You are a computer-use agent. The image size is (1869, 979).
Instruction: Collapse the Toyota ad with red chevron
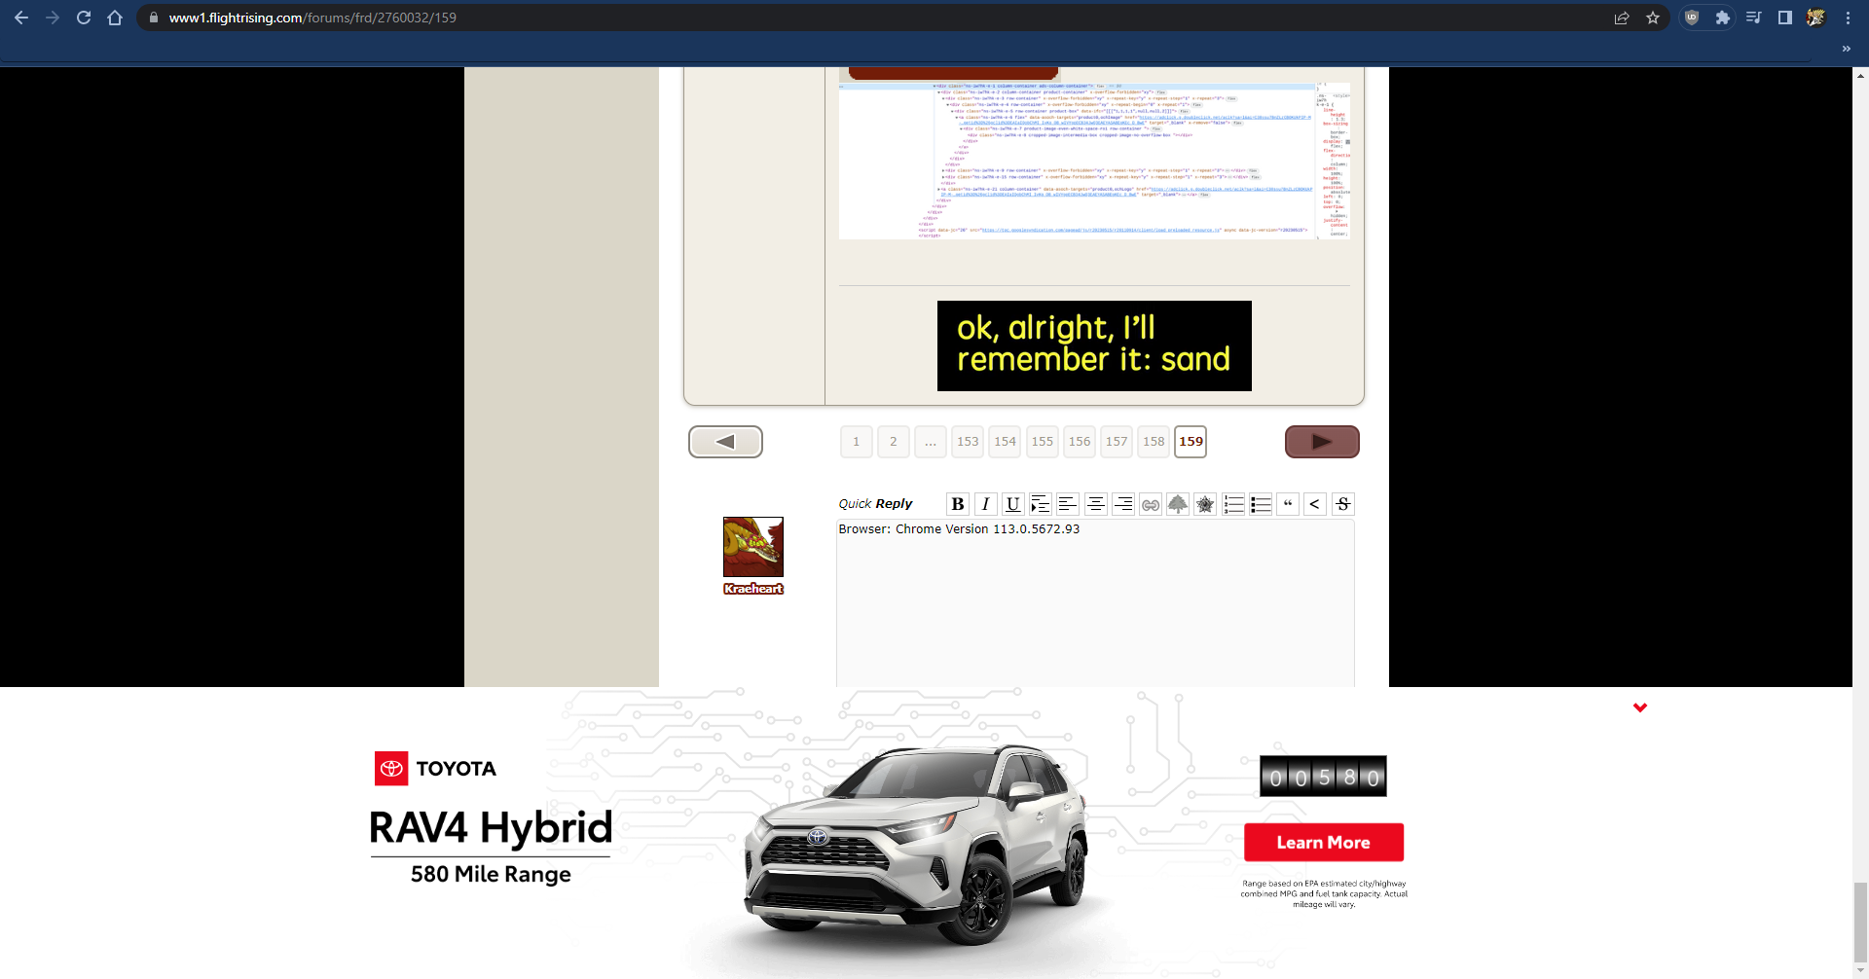(x=1640, y=707)
